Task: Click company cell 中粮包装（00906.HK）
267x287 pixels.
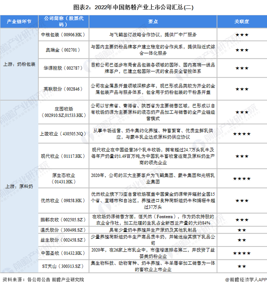Action: (x=64, y=35)
